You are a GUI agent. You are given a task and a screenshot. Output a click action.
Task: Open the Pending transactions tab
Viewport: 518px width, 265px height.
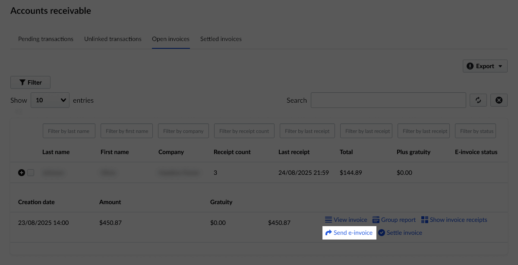coord(45,39)
